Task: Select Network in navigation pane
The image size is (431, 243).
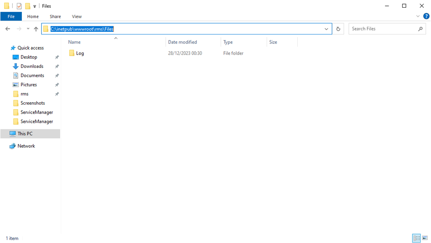Action: click(26, 146)
